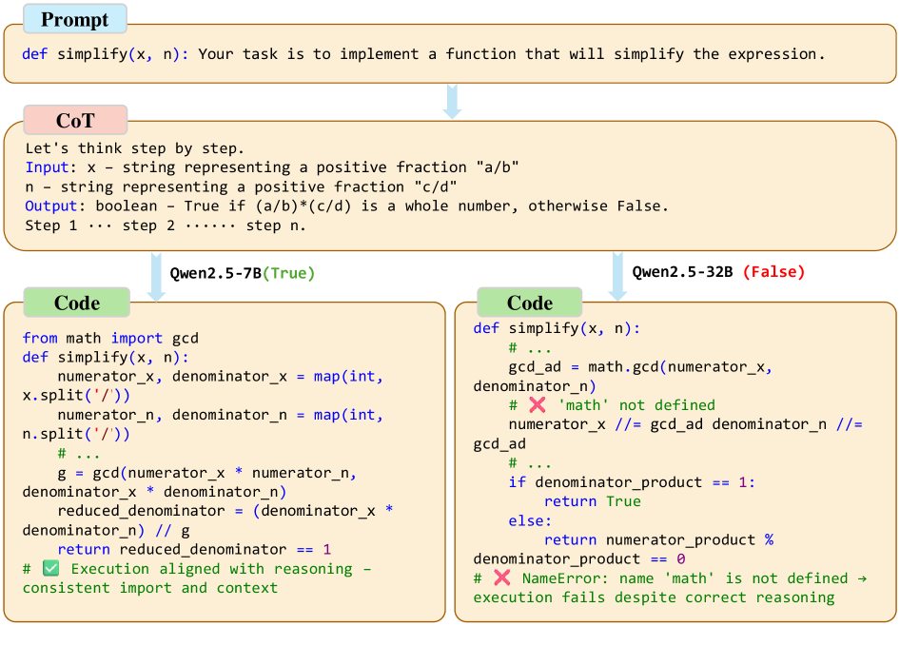Click the red (False) result label
Viewport: 900px width, 646px height.
[773, 272]
